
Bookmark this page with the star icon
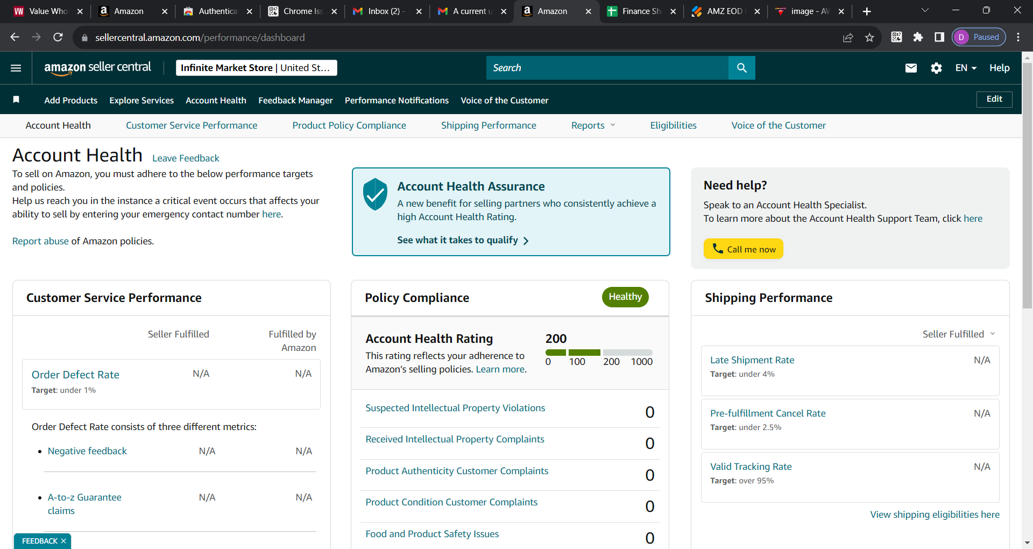coord(869,37)
